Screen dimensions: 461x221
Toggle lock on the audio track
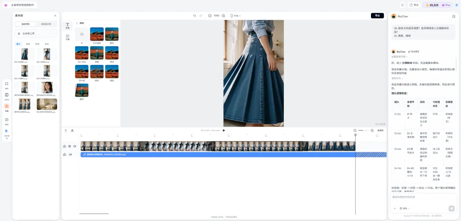click(x=64, y=154)
